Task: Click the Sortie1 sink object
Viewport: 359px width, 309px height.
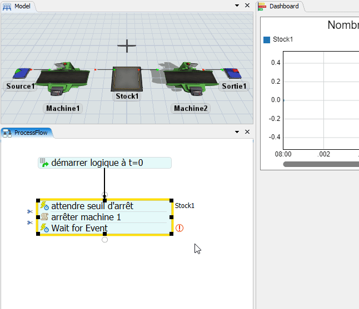Action: [232, 73]
